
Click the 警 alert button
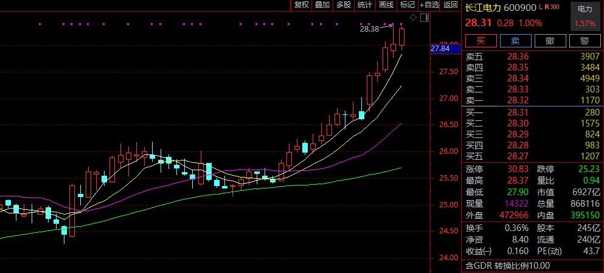[585, 41]
